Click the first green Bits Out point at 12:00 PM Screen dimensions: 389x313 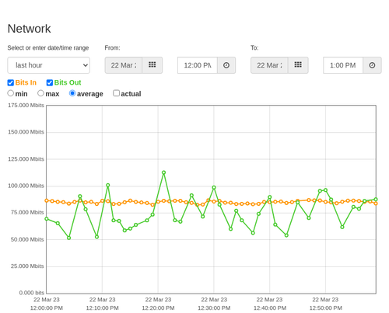(x=47, y=219)
